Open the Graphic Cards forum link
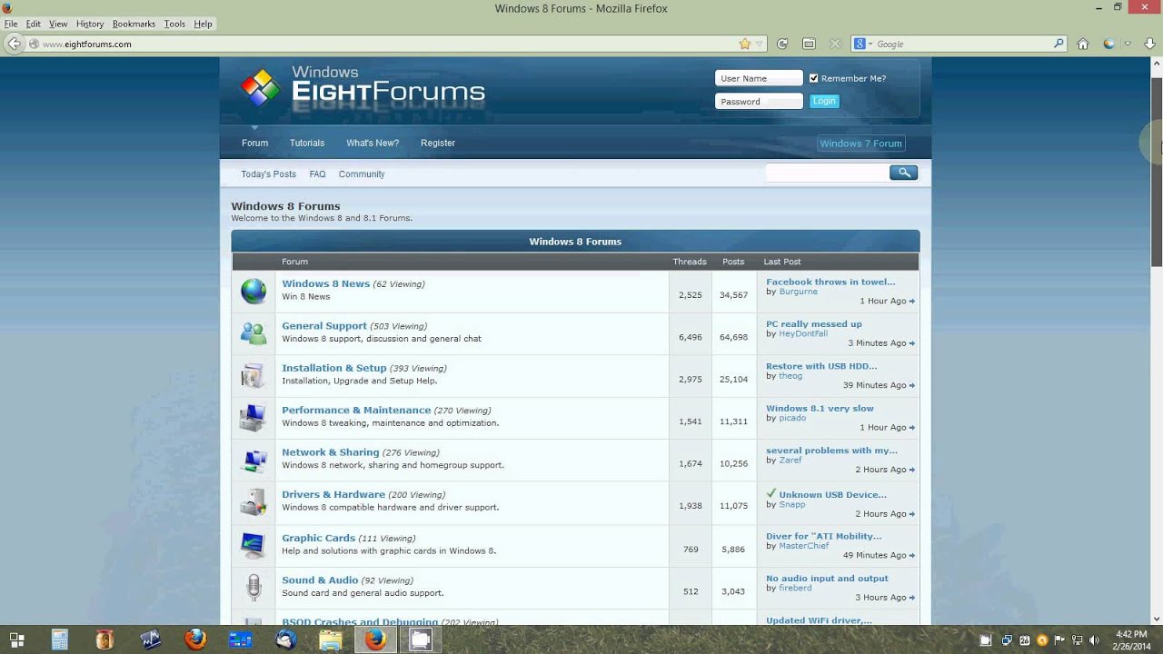This screenshot has height=654, width=1163. point(319,537)
